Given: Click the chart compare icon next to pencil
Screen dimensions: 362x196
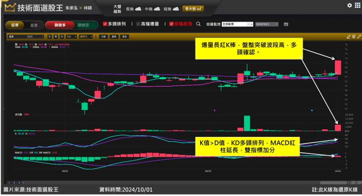Looking at the screenshot, I should pyautogui.click(x=353, y=37).
